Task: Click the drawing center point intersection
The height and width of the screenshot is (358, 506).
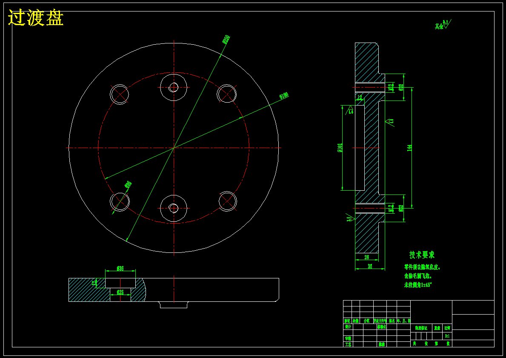Action: tap(174, 148)
